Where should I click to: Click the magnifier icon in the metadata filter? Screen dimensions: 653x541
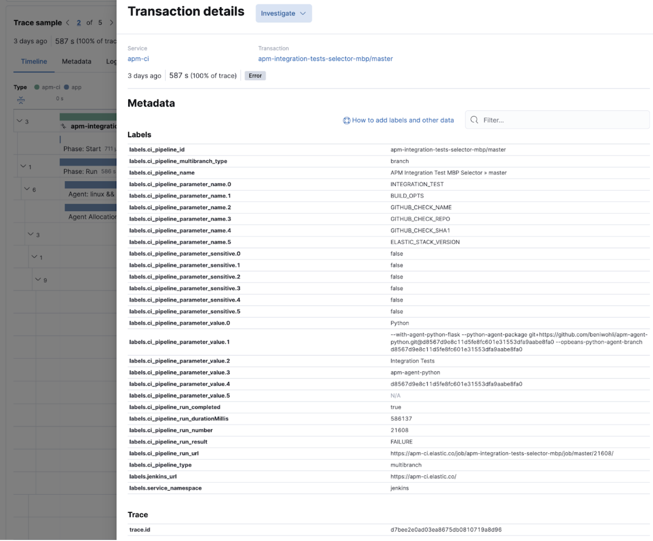click(x=475, y=120)
